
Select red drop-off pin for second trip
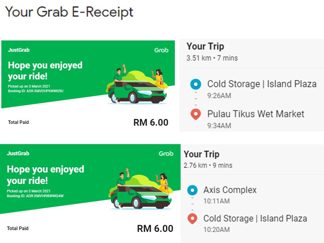192,219
